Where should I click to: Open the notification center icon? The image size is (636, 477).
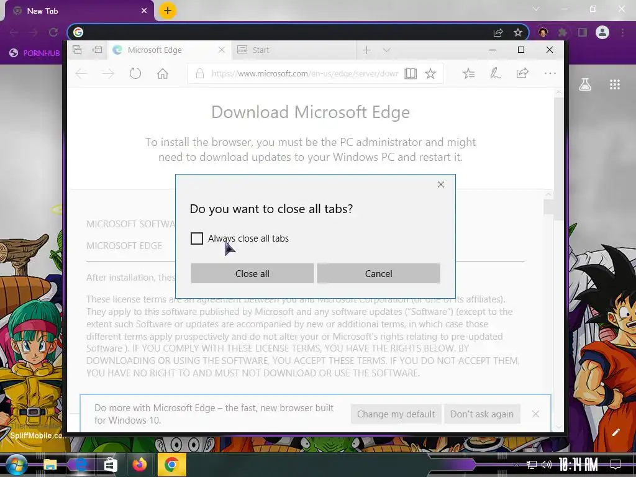(x=616, y=465)
